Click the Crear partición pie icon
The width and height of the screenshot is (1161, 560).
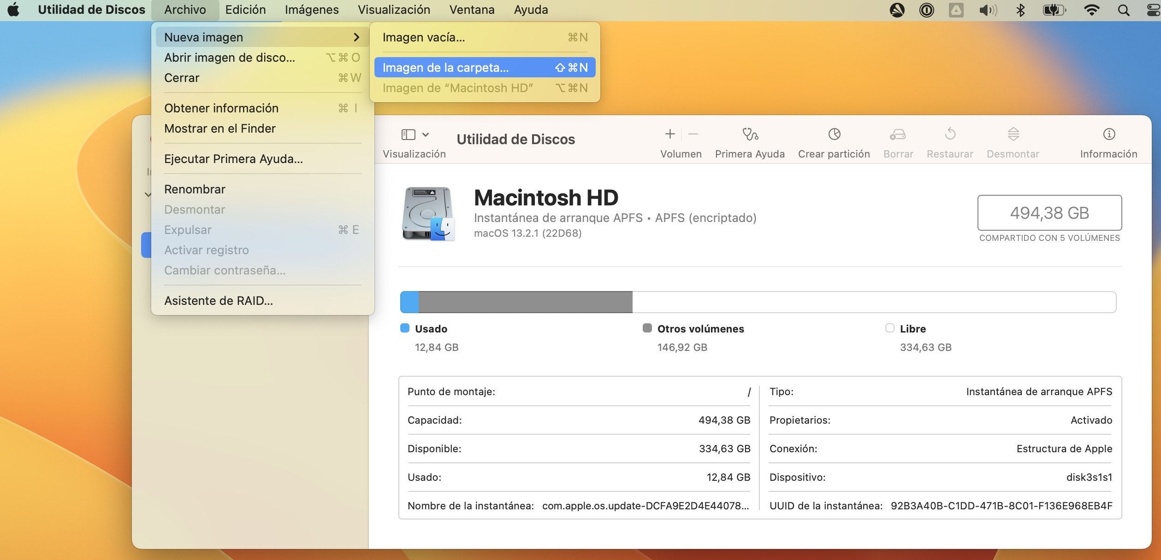point(834,134)
